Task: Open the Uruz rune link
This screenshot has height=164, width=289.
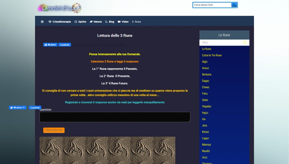Action: click(x=204, y=157)
